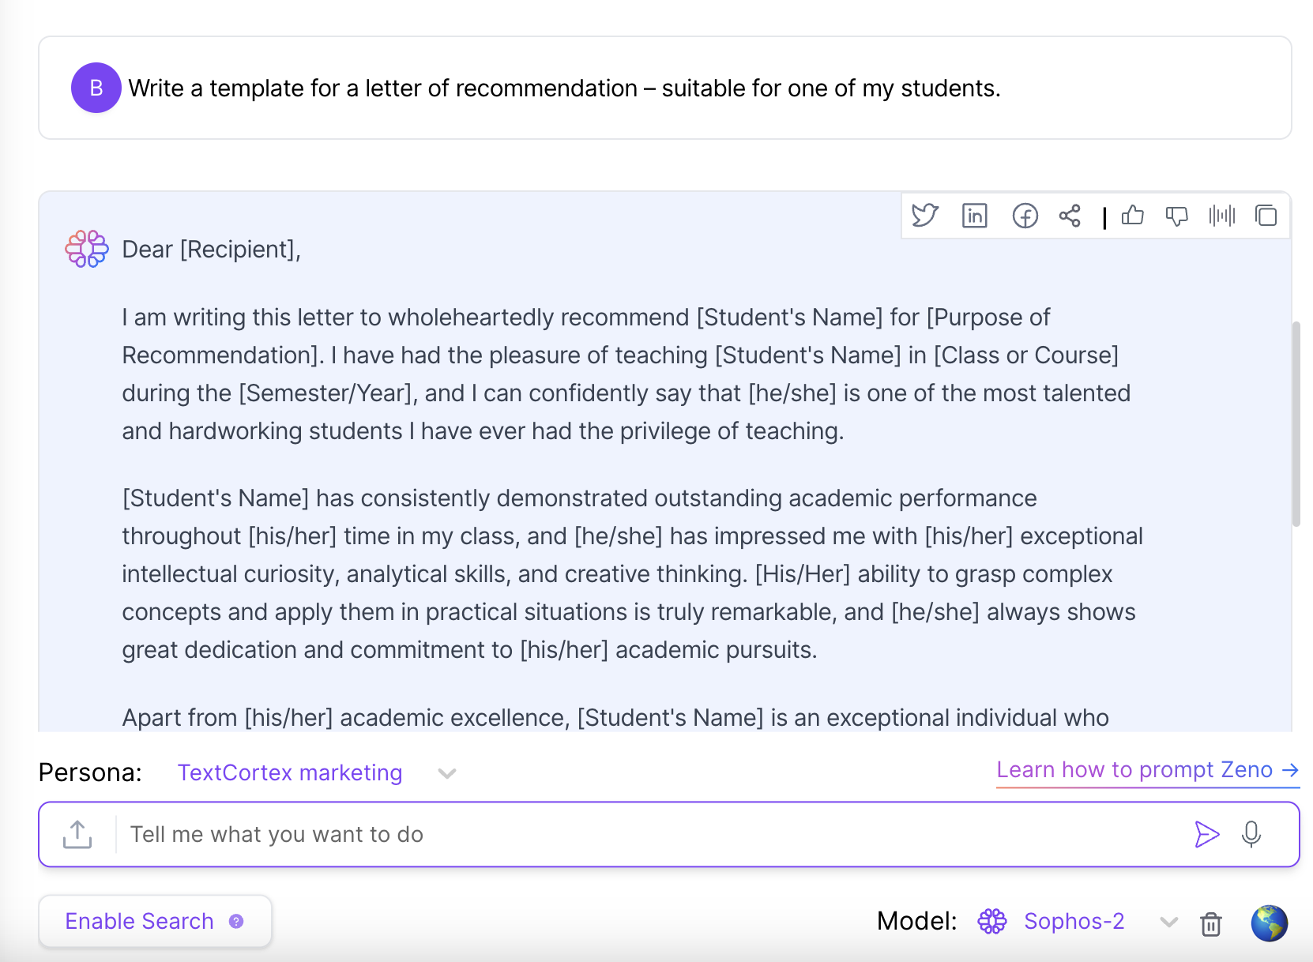This screenshot has height=962, width=1313.
Task: Toggle the Enable Search button
Action: tap(155, 921)
